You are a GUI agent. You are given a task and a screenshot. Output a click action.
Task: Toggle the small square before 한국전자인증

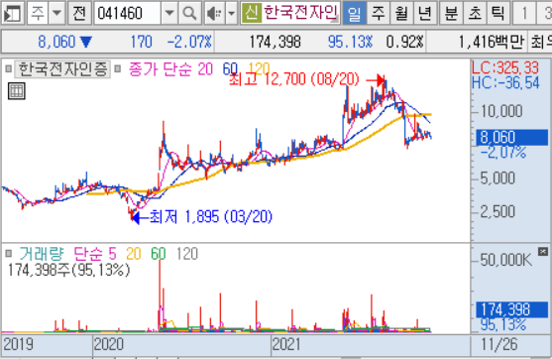tap(9, 68)
